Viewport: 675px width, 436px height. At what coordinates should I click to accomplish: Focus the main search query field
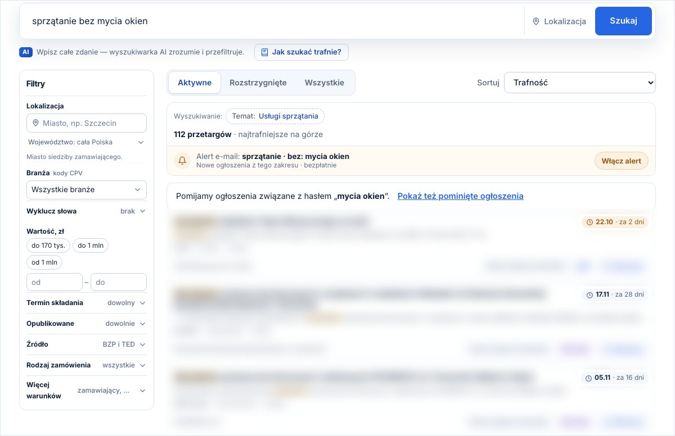click(x=274, y=21)
